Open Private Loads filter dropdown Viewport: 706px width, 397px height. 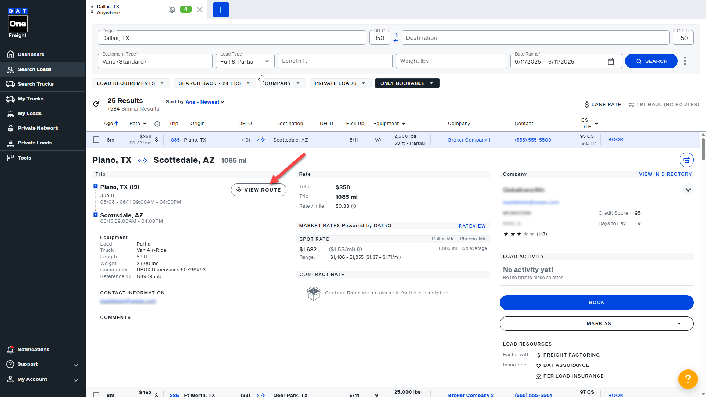(340, 83)
